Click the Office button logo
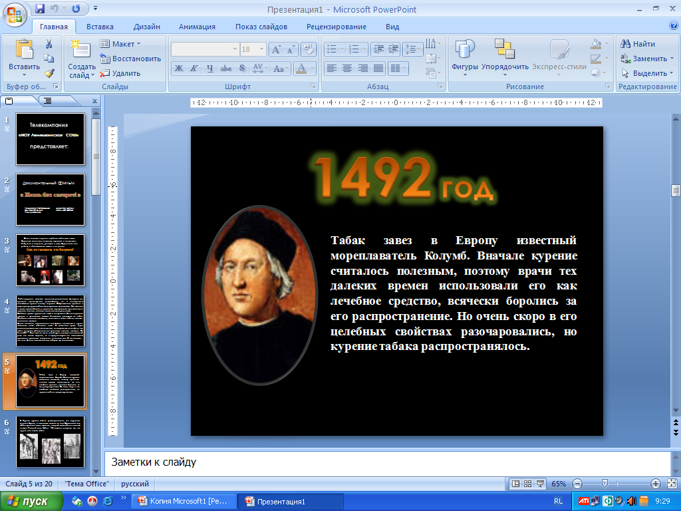The image size is (681, 511). tap(15, 15)
